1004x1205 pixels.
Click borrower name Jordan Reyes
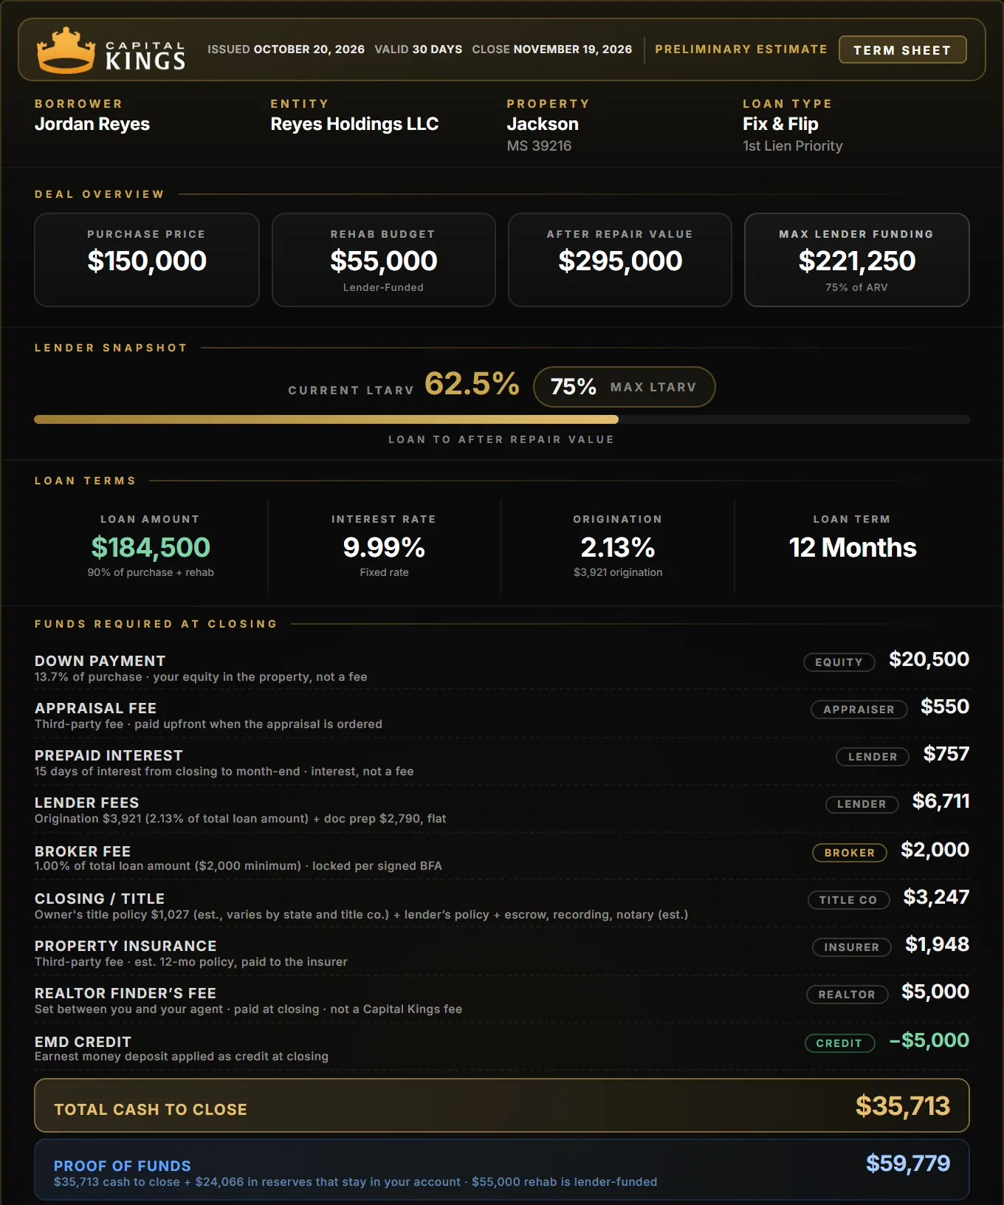(x=92, y=124)
